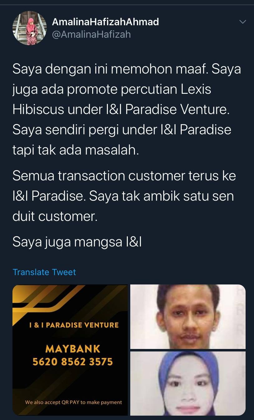254x420 pixels.
Task: View the woman in blue hijab photo
Action: coord(188,384)
